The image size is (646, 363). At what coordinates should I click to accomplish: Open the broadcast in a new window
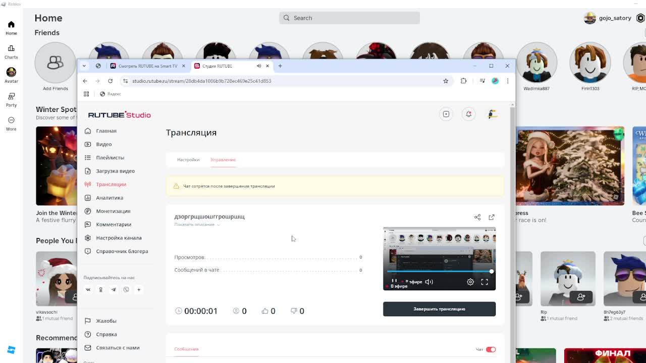point(492,217)
